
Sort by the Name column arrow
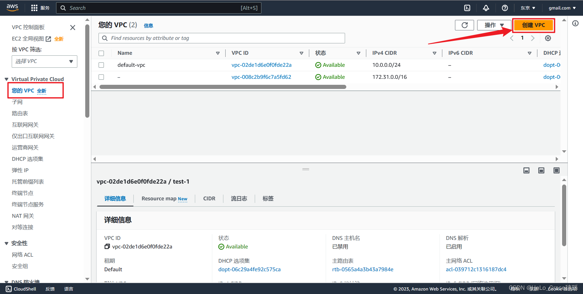coord(218,53)
